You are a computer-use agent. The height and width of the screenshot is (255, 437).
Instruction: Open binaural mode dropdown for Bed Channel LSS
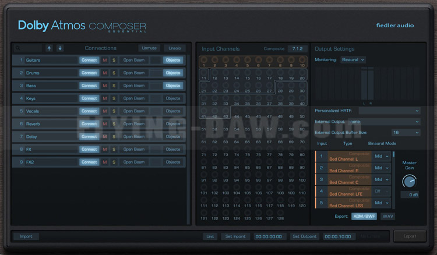click(382, 203)
